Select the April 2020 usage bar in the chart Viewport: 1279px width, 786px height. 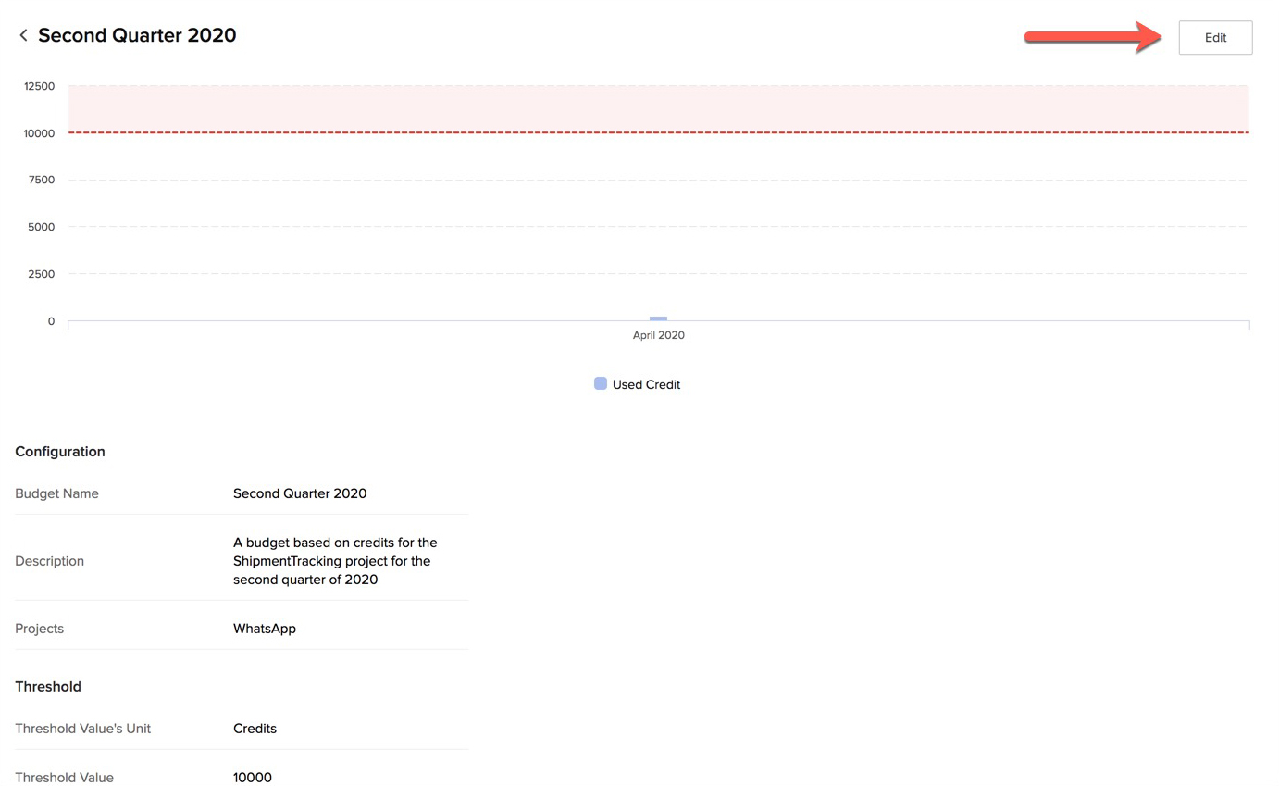pos(658,318)
